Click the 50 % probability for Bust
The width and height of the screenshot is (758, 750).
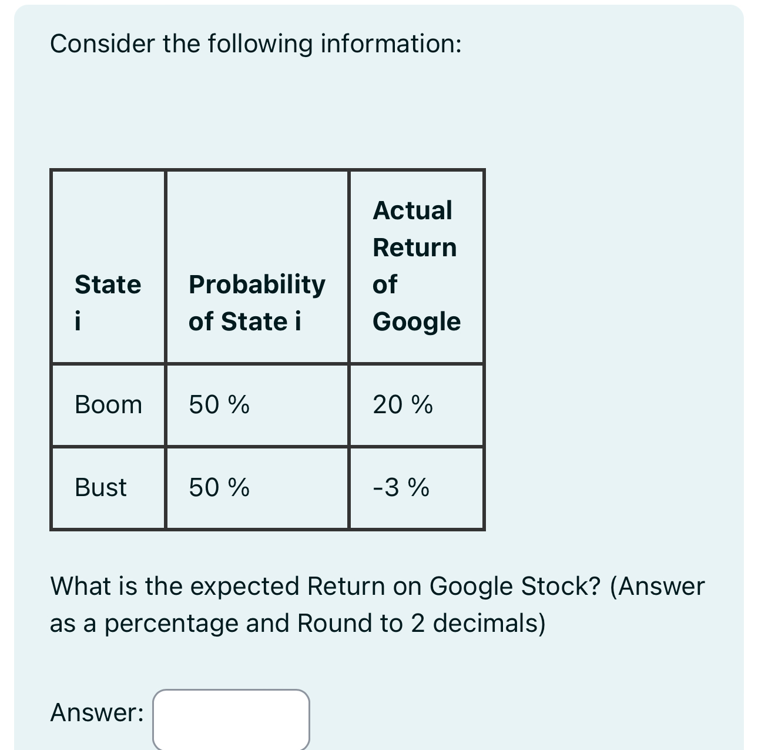pyautogui.click(x=217, y=488)
